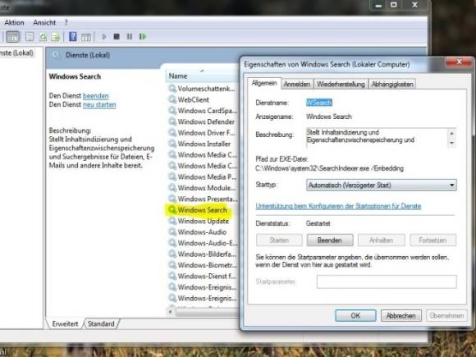476x357 pixels.
Task: Click the Start Service play icon in toolbar
Action: (104, 37)
